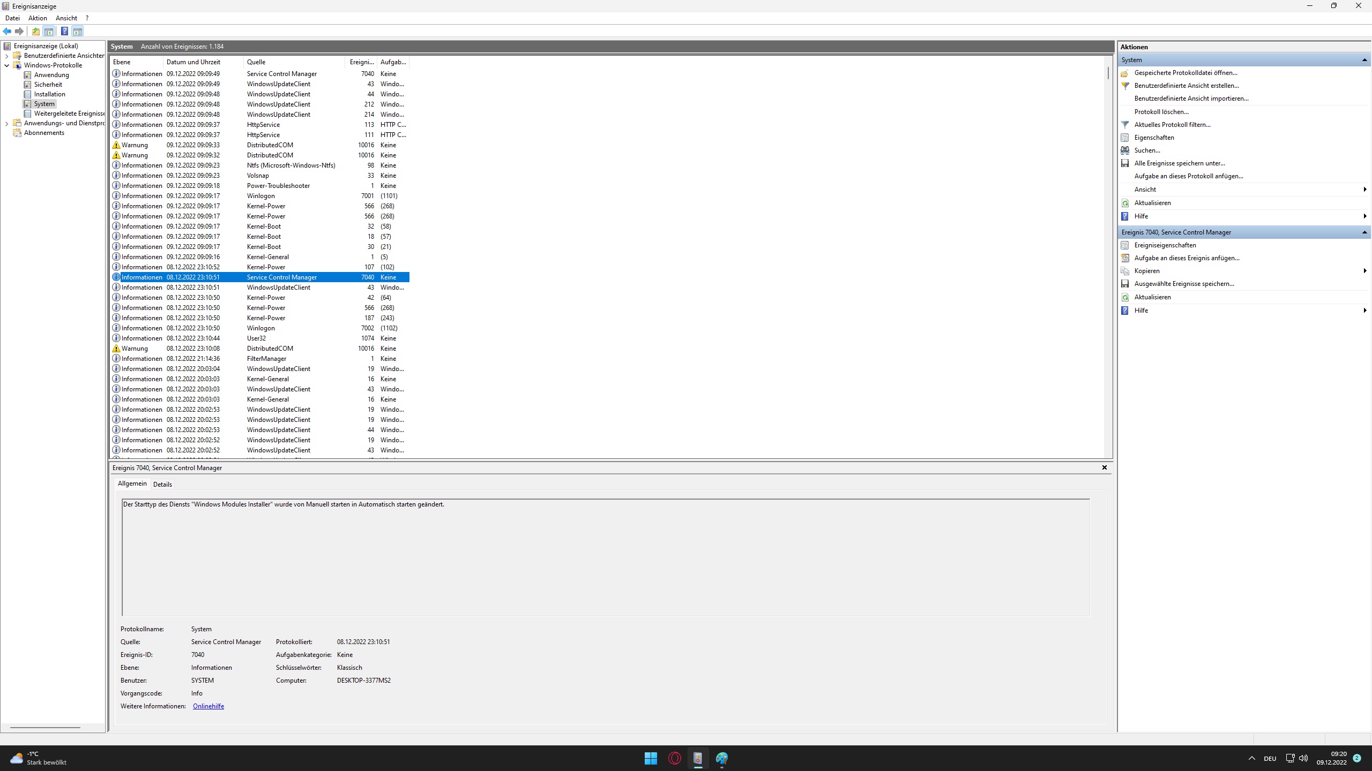1372x771 pixels.
Task: Expand Benutzerdefinierte Ansichten tree node
Action: [x=6, y=56]
